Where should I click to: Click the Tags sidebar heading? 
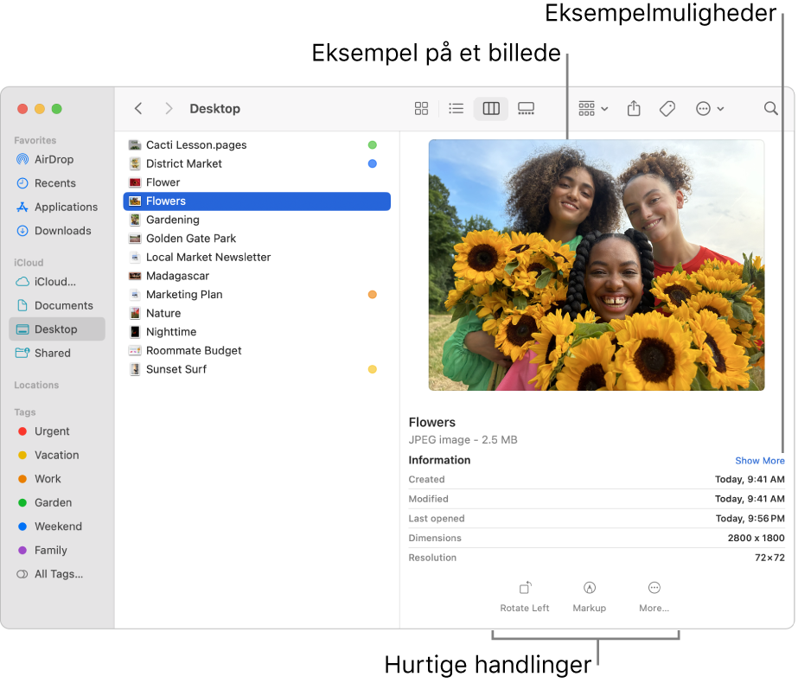click(x=25, y=412)
